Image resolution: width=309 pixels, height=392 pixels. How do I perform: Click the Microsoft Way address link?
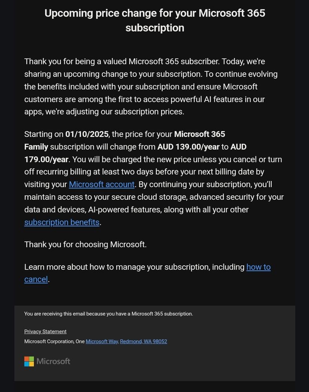click(102, 341)
